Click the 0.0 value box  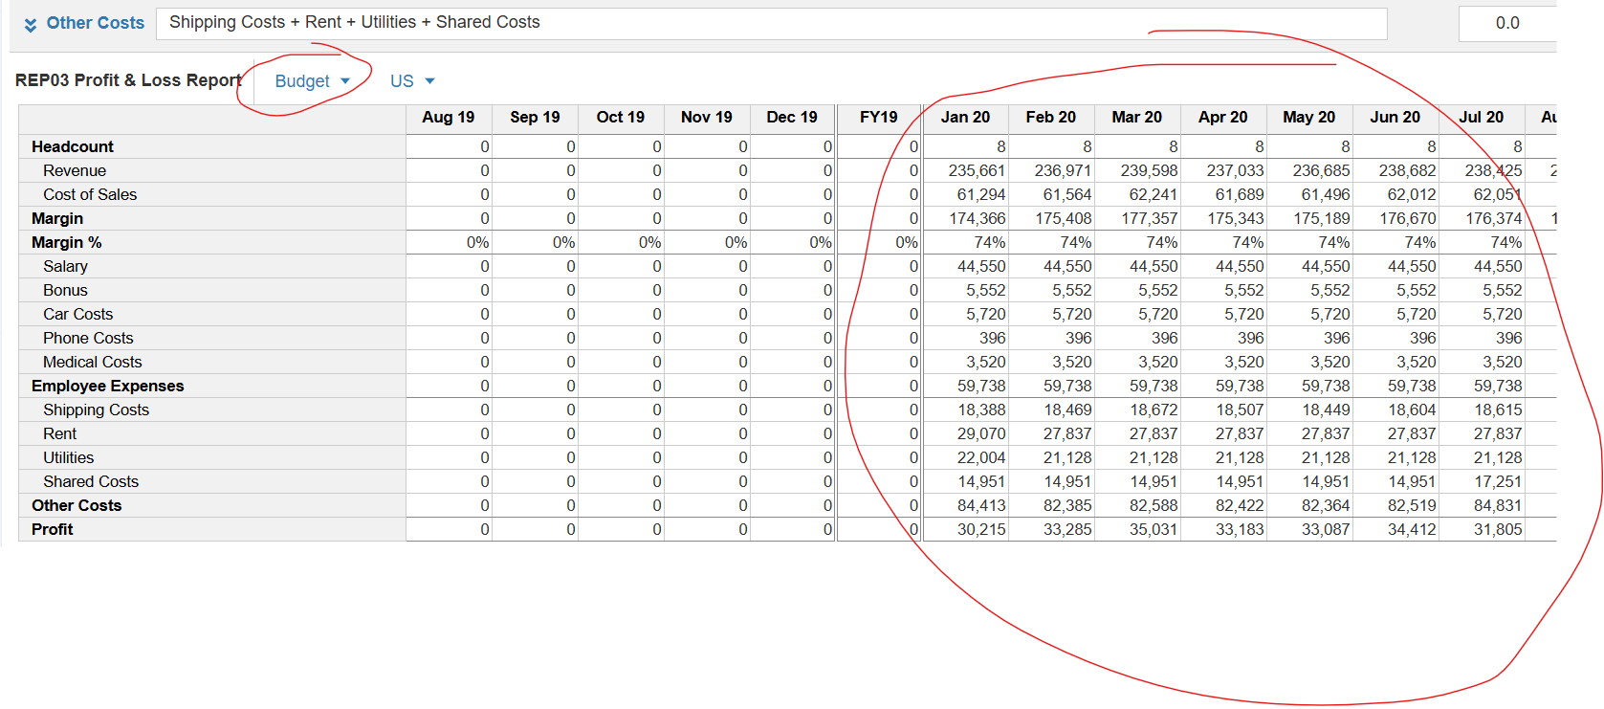click(1507, 23)
